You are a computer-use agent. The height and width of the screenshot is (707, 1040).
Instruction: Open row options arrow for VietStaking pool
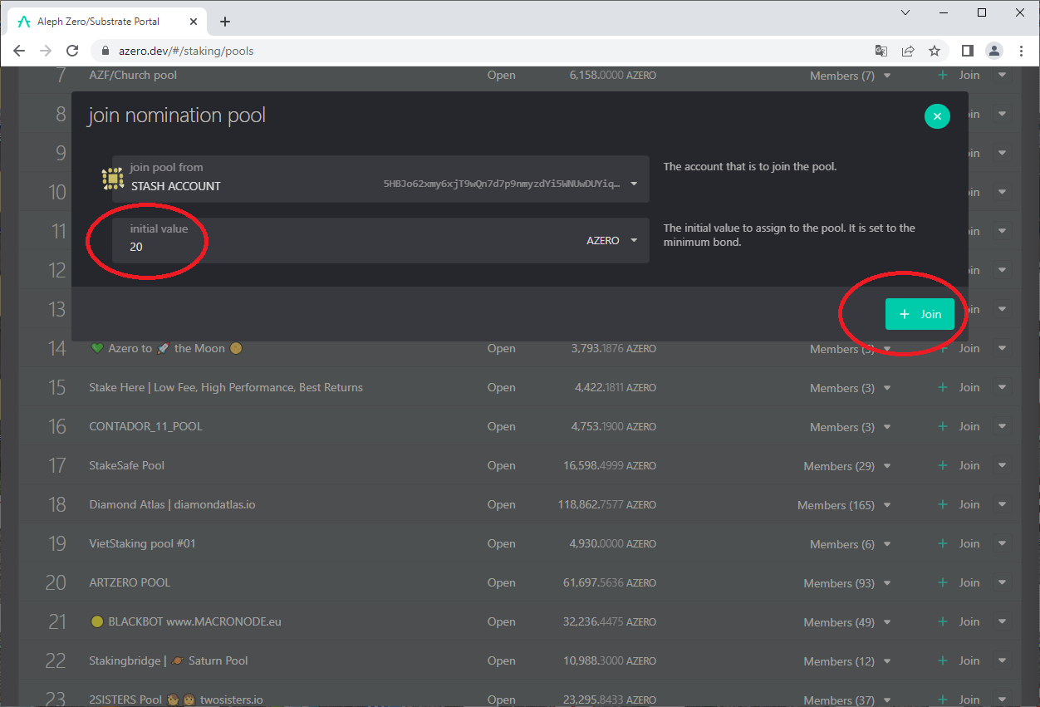pos(1003,543)
